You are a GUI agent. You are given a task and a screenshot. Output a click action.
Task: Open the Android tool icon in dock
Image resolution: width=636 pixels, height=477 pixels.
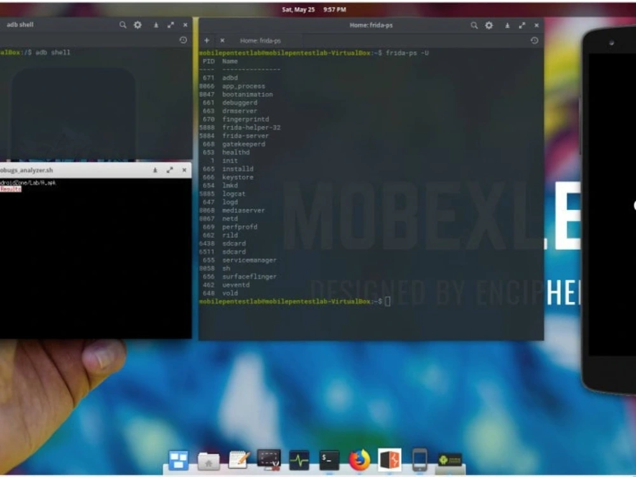click(x=450, y=460)
